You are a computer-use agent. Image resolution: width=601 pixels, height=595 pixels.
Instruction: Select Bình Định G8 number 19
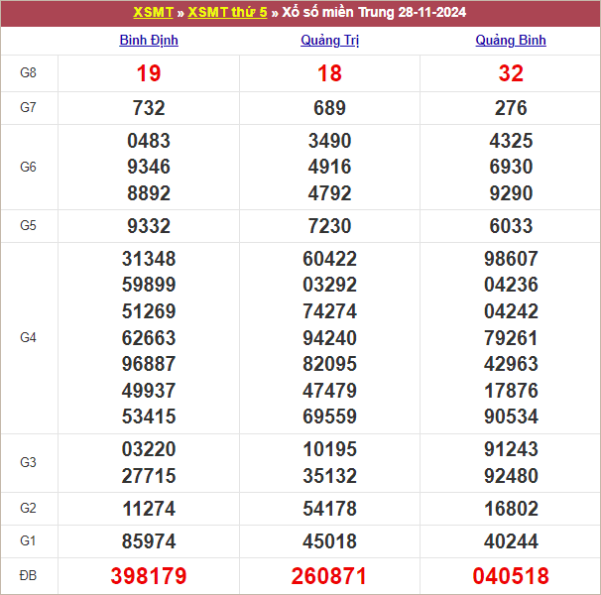pyautogui.click(x=149, y=73)
